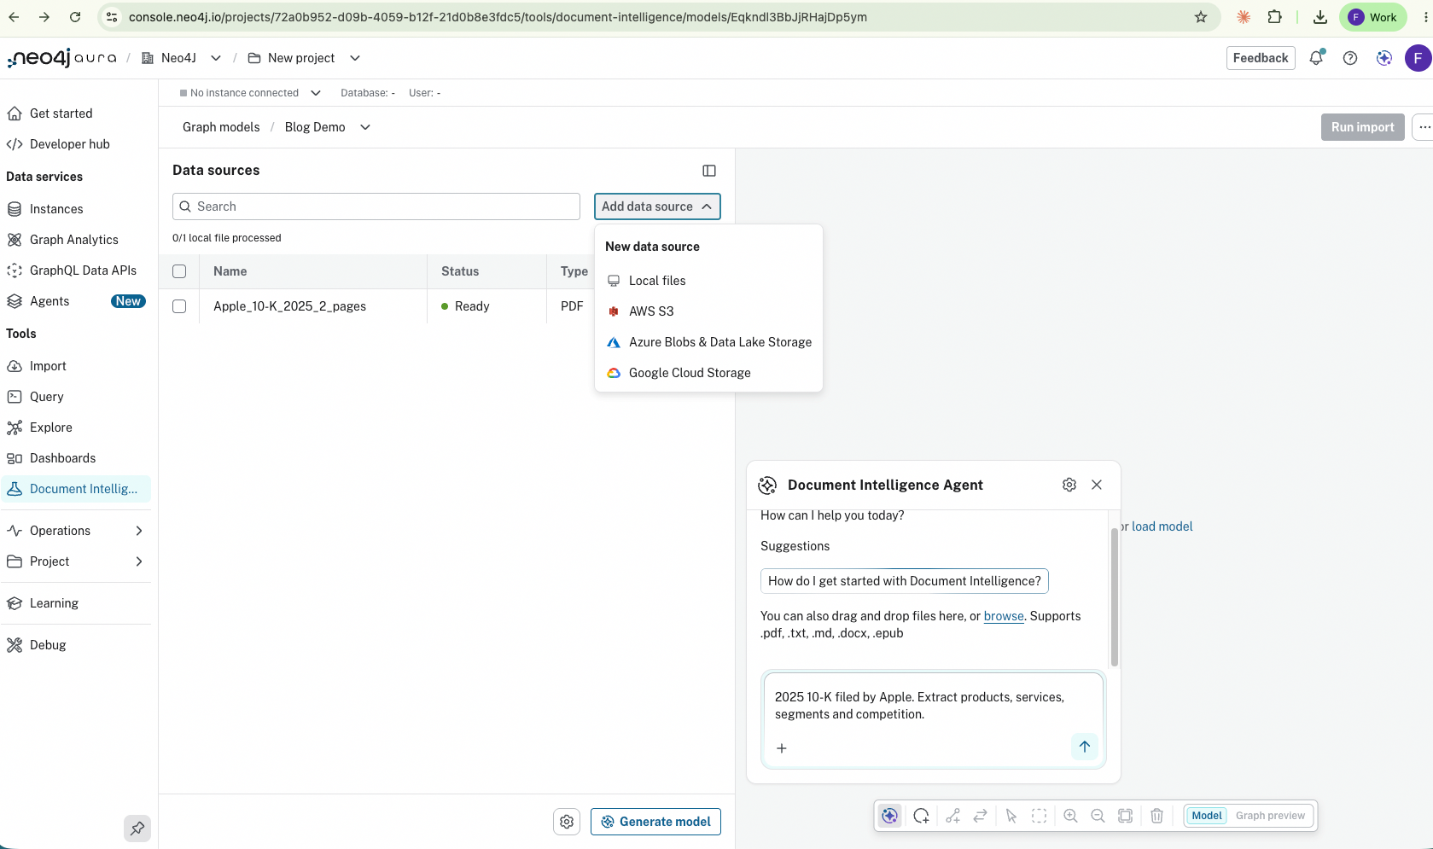Pin the sidebar with the pin icon

point(137,828)
